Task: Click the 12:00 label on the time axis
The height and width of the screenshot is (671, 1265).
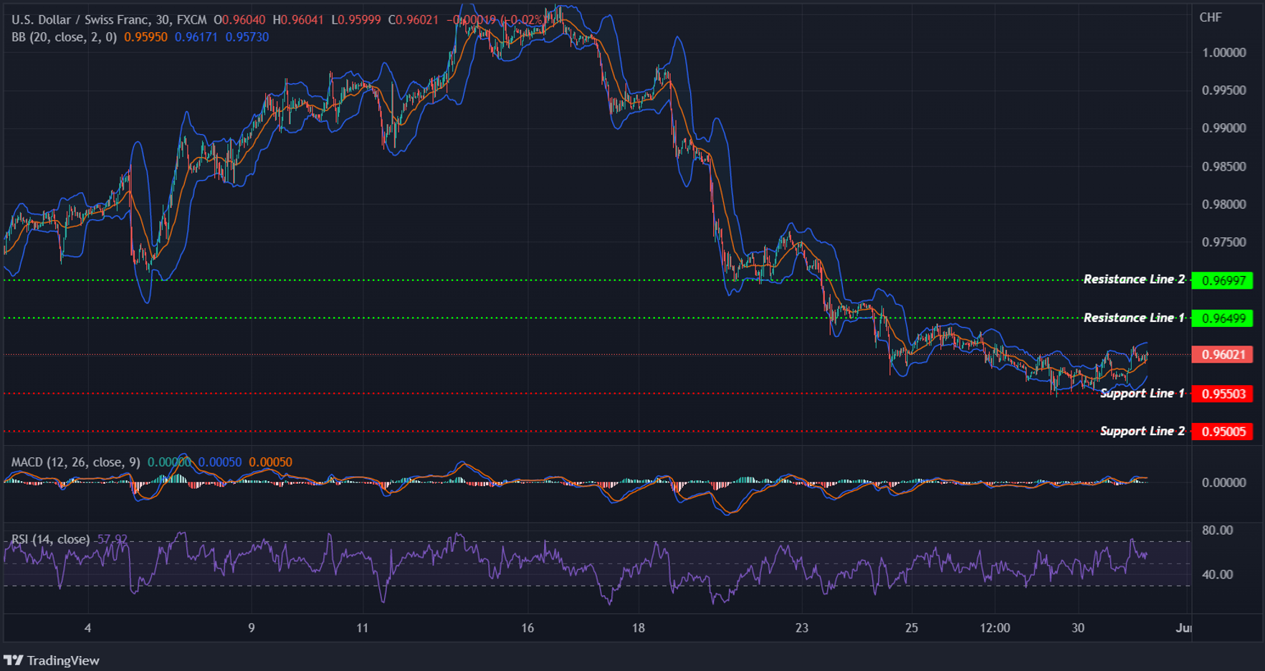Action: pos(996,627)
